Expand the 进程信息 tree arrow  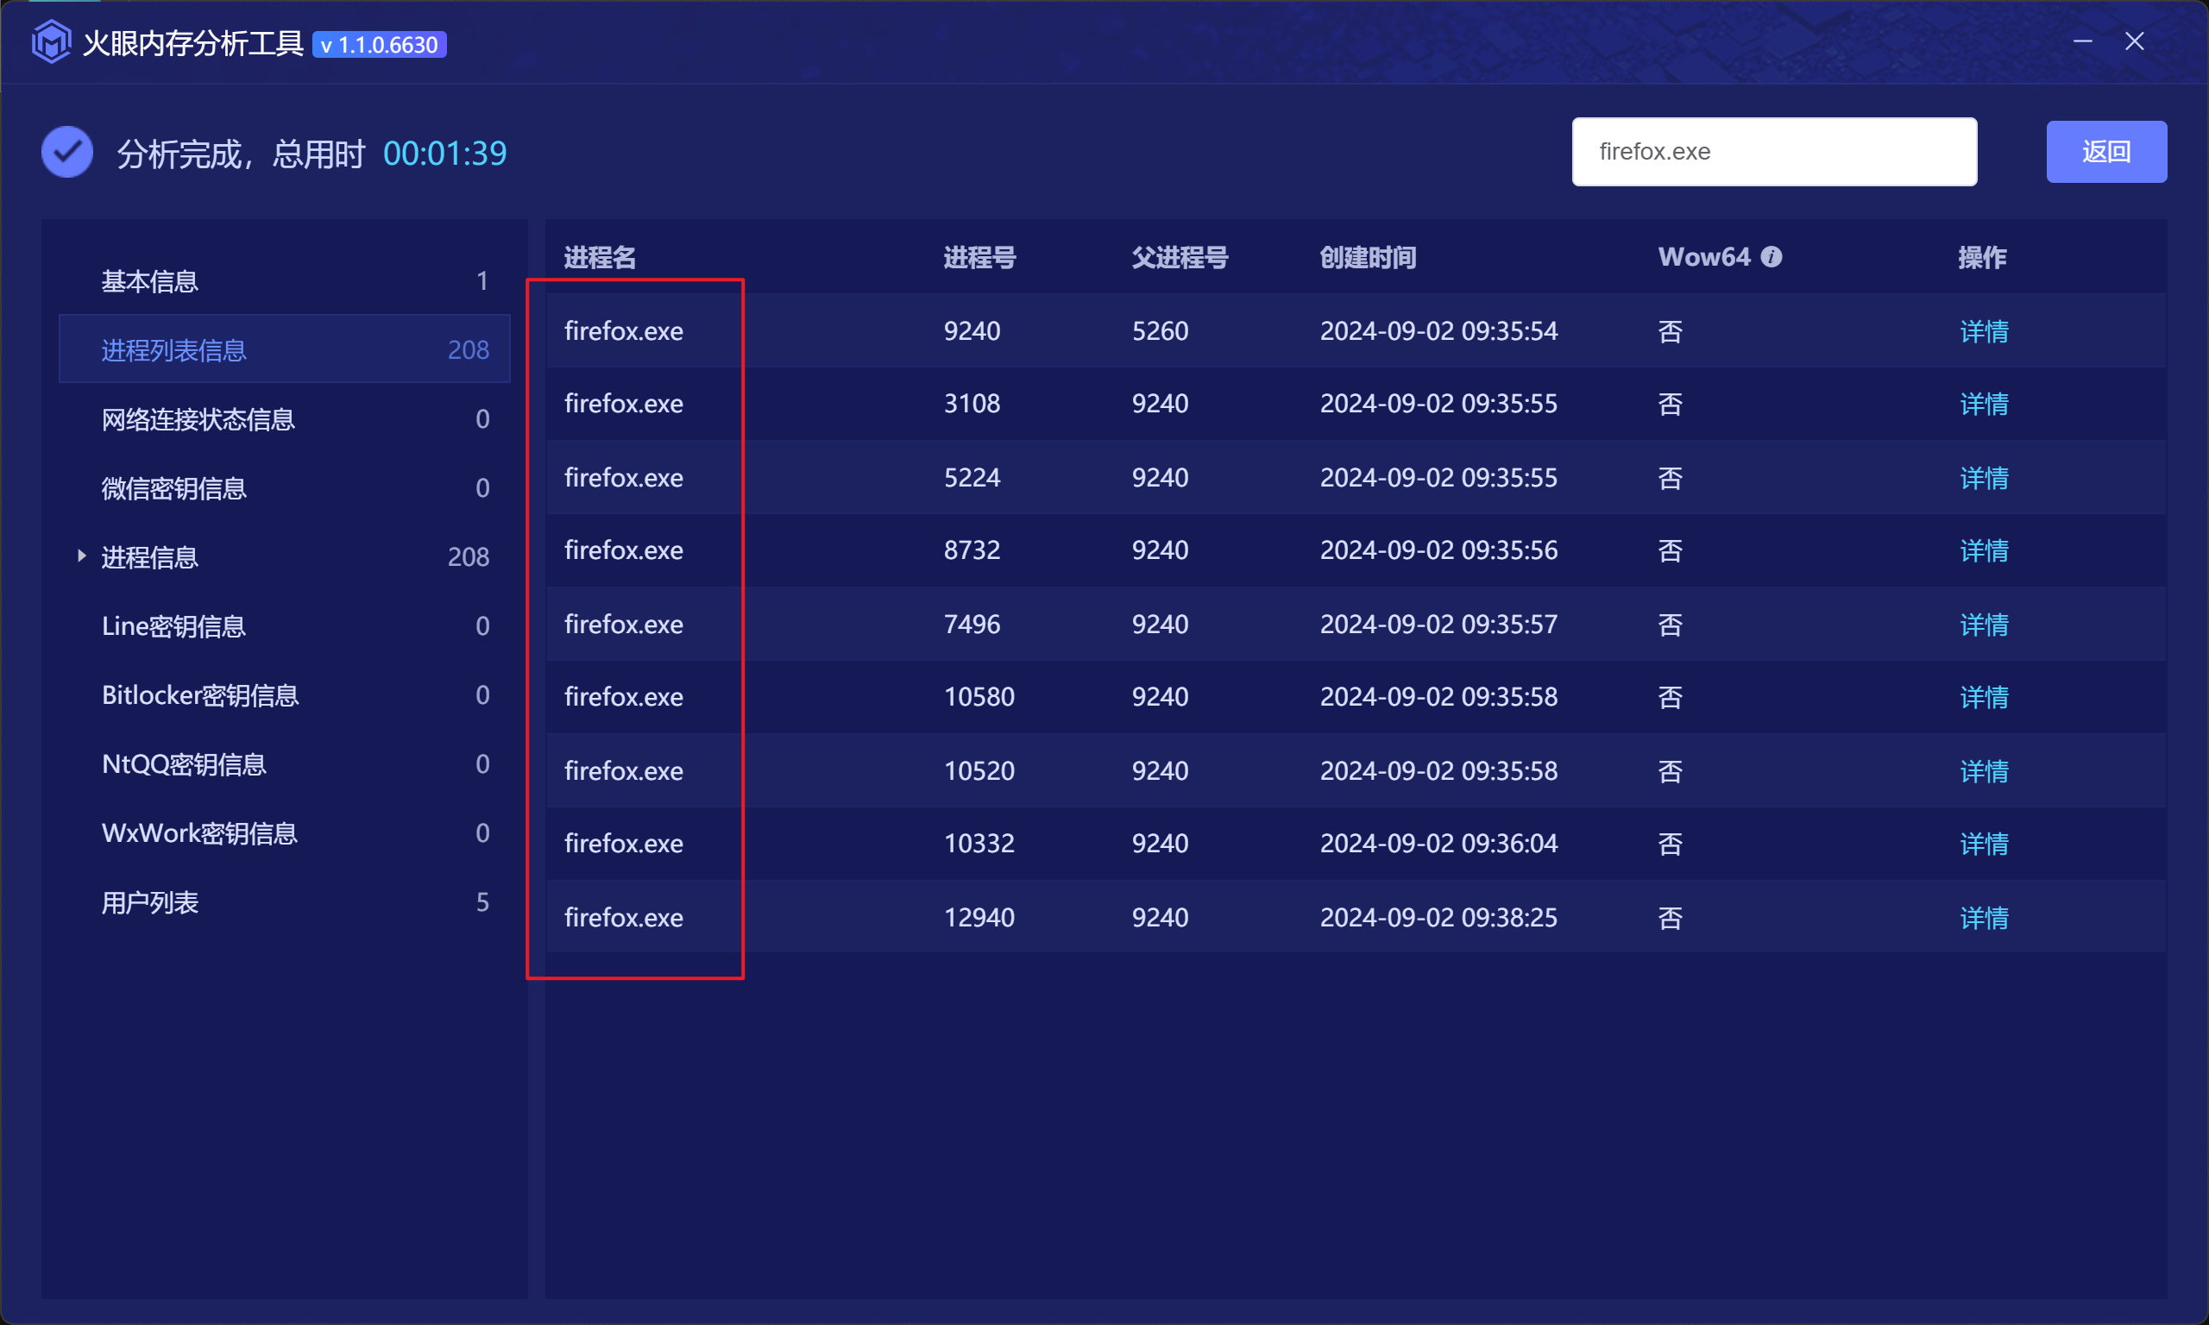[x=81, y=556]
